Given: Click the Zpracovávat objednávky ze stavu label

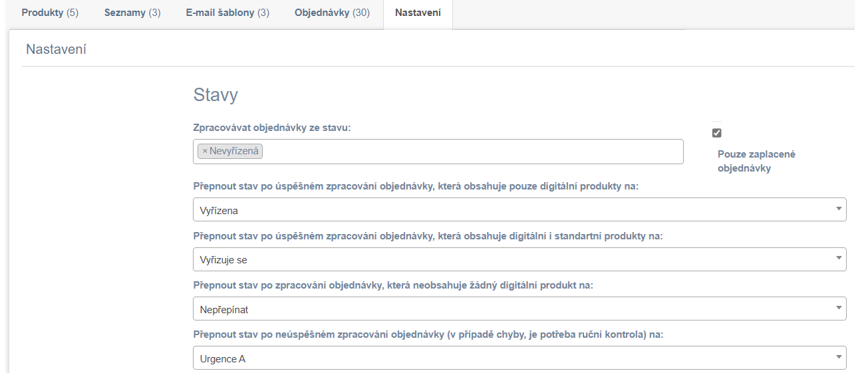Looking at the screenshot, I should pyautogui.click(x=272, y=127).
